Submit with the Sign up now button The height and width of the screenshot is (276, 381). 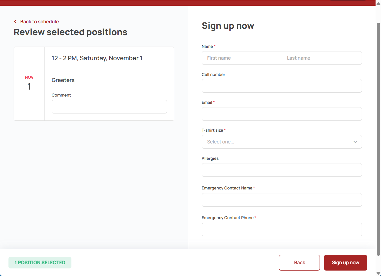pos(346,263)
